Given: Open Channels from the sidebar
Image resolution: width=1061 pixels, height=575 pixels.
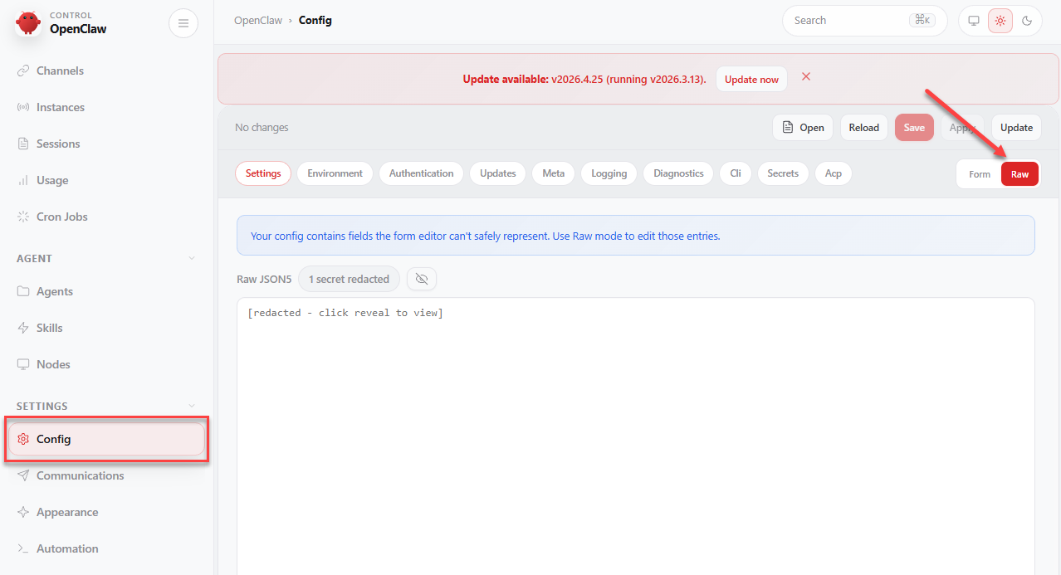Looking at the screenshot, I should (x=60, y=71).
